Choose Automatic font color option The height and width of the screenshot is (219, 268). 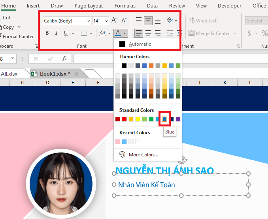(x=140, y=44)
